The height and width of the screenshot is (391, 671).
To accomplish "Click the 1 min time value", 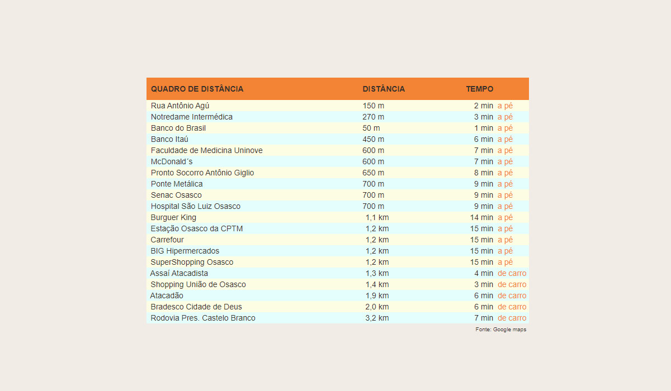I will [x=484, y=128].
